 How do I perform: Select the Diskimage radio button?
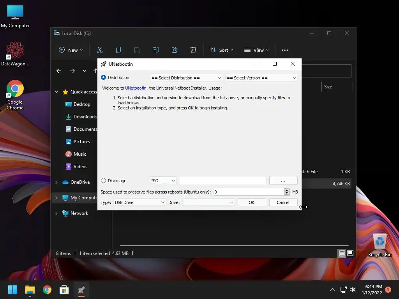click(x=103, y=181)
